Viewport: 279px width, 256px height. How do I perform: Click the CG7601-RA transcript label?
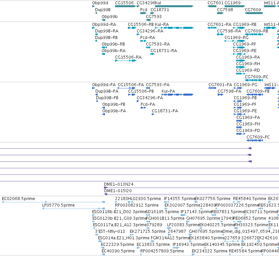pos(219,25)
